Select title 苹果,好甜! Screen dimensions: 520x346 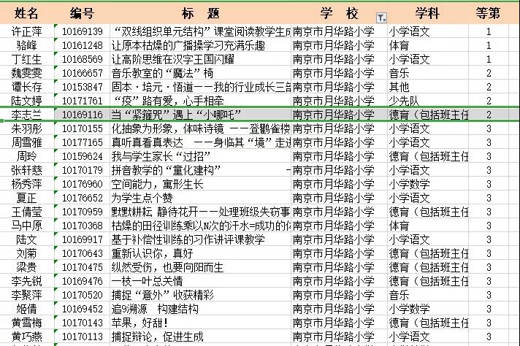point(139,323)
